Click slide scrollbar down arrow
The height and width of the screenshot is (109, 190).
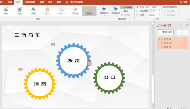click(153, 102)
